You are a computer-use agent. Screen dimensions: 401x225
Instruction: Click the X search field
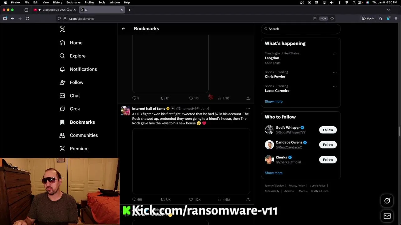pyautogui.click(x=301, y=29)
